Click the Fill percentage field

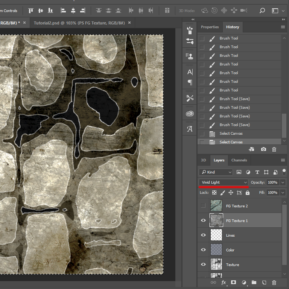(x=272, y=192)
